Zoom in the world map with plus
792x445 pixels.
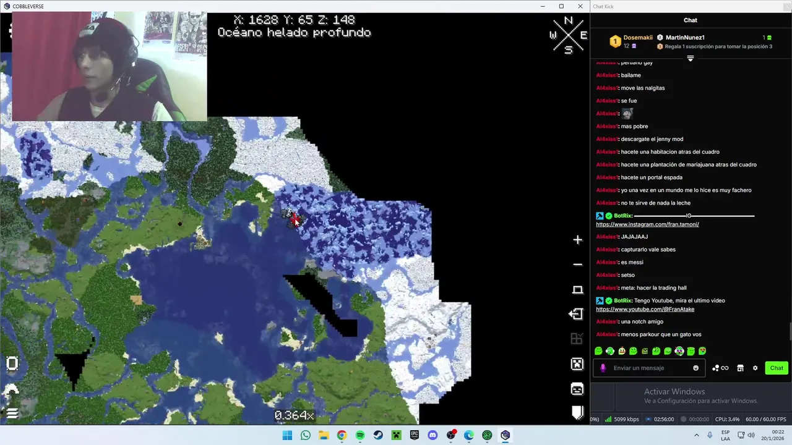577,240
